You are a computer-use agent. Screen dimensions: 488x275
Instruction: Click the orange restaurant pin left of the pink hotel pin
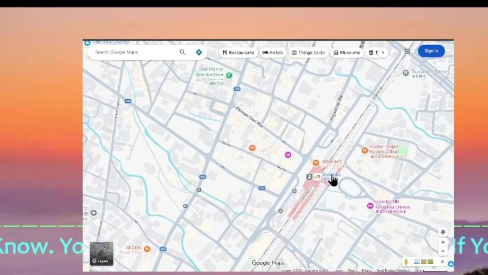[252, 148]
